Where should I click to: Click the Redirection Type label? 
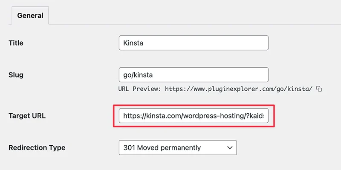tap(37, 148)
